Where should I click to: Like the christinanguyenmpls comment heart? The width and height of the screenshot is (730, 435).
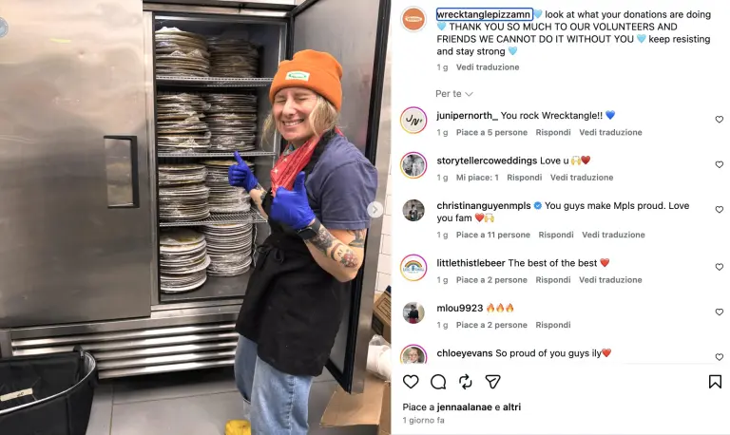[x=720, y=210]
